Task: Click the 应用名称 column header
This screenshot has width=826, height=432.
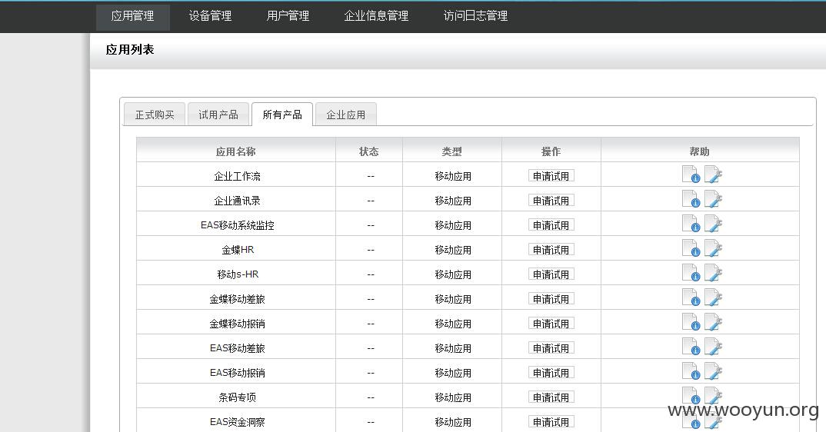Action: tap(236, 151)
